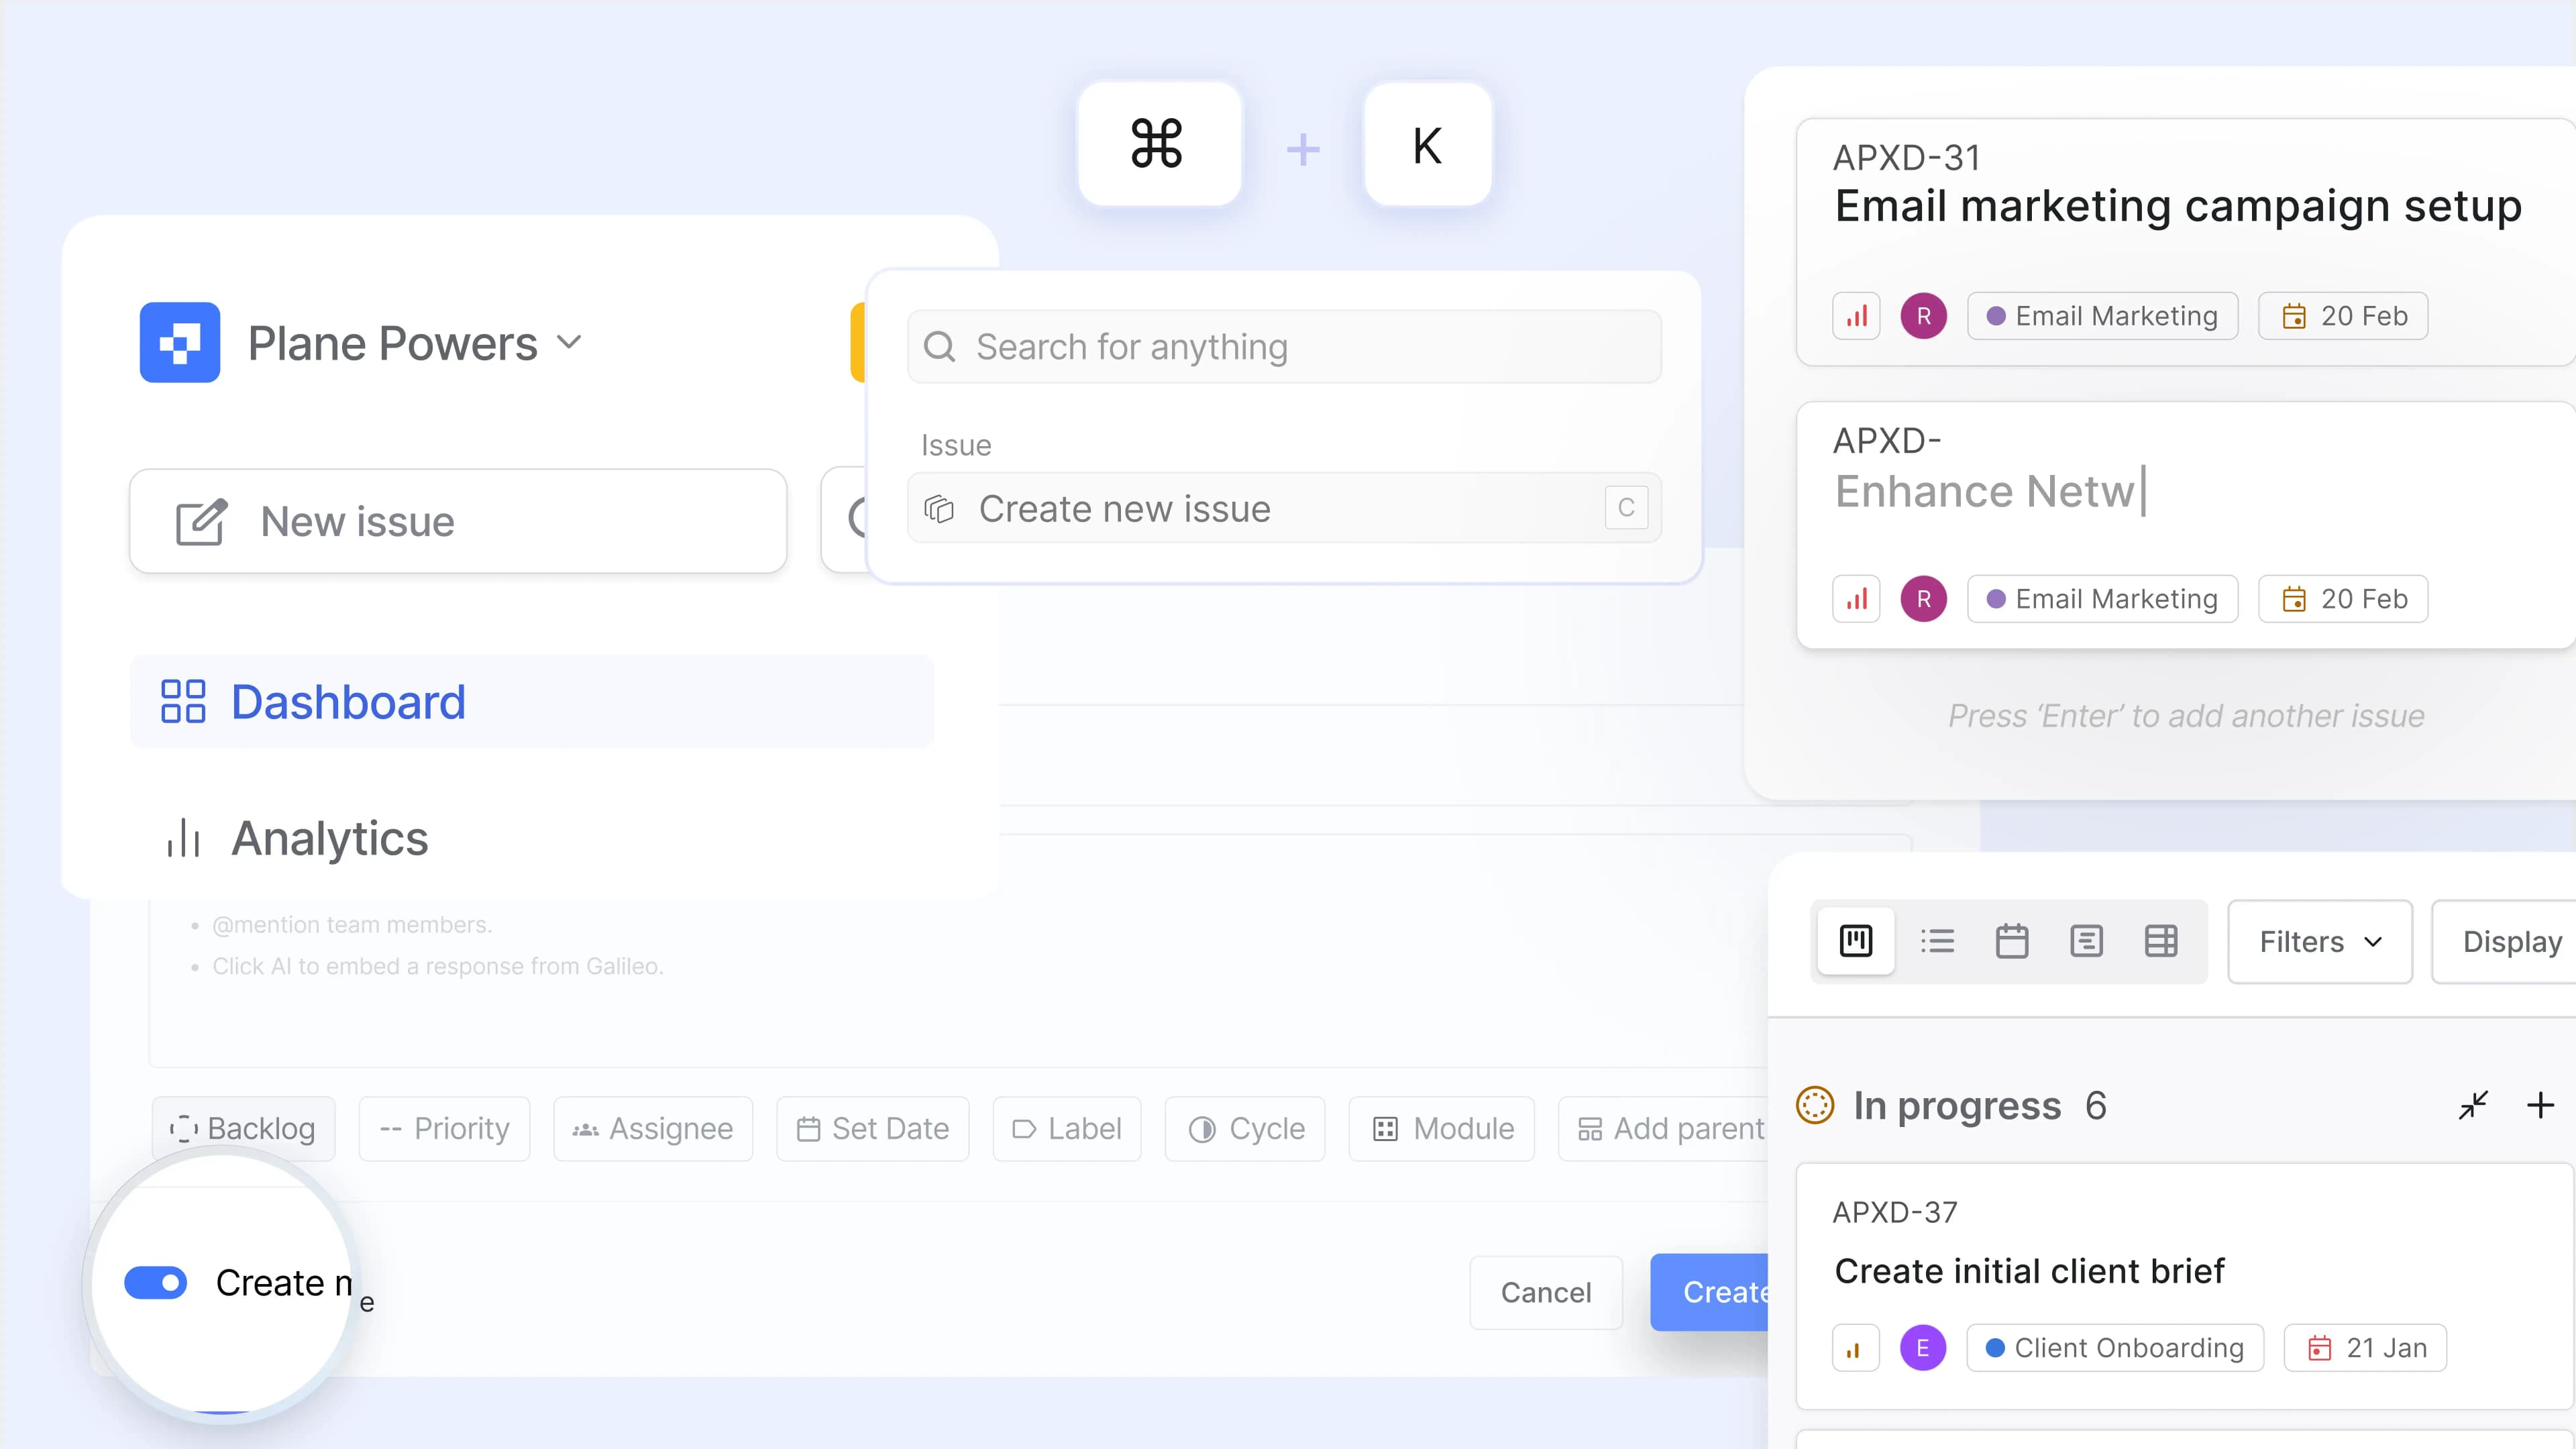Select the list view icon
The image size is (2576, 1449).
[x=1938, y=941]
